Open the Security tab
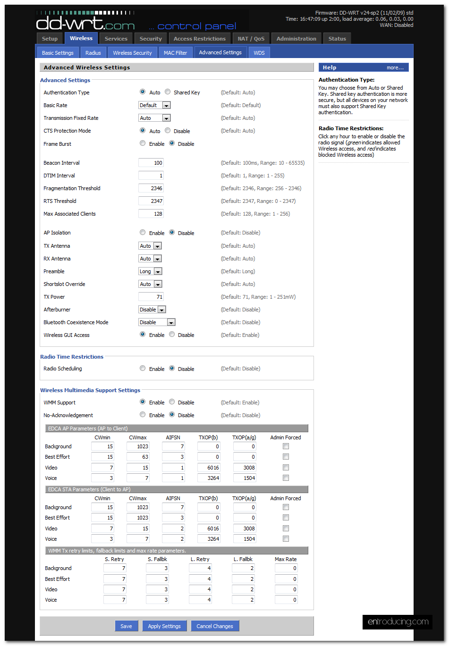 [151, 39]
